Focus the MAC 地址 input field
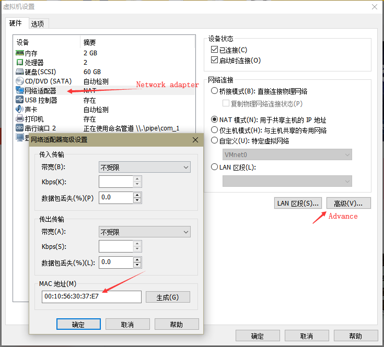Viewport: 384px width, 347px height. pyautogui.click(x=91, y=296)
